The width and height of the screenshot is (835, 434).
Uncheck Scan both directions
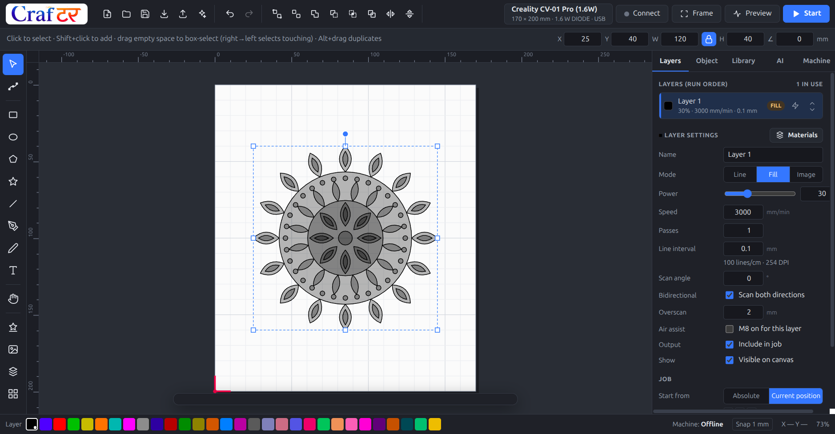click(x=730, y=295)
